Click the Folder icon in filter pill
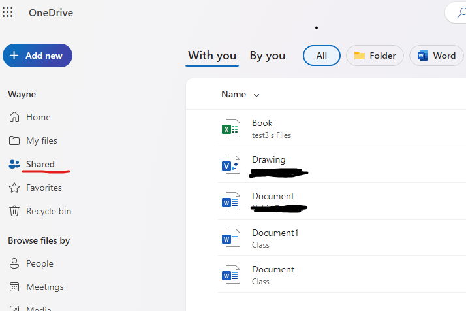The height and width of the screenshot is (311, 466). pyautogui.click(x=360, y=56)
